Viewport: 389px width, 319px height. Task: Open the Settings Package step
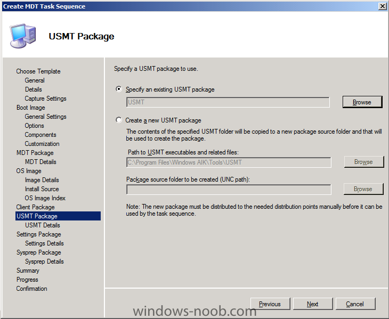tap(38, 234)
